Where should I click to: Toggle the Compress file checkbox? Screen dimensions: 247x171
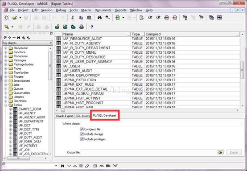tap(82, 129)
